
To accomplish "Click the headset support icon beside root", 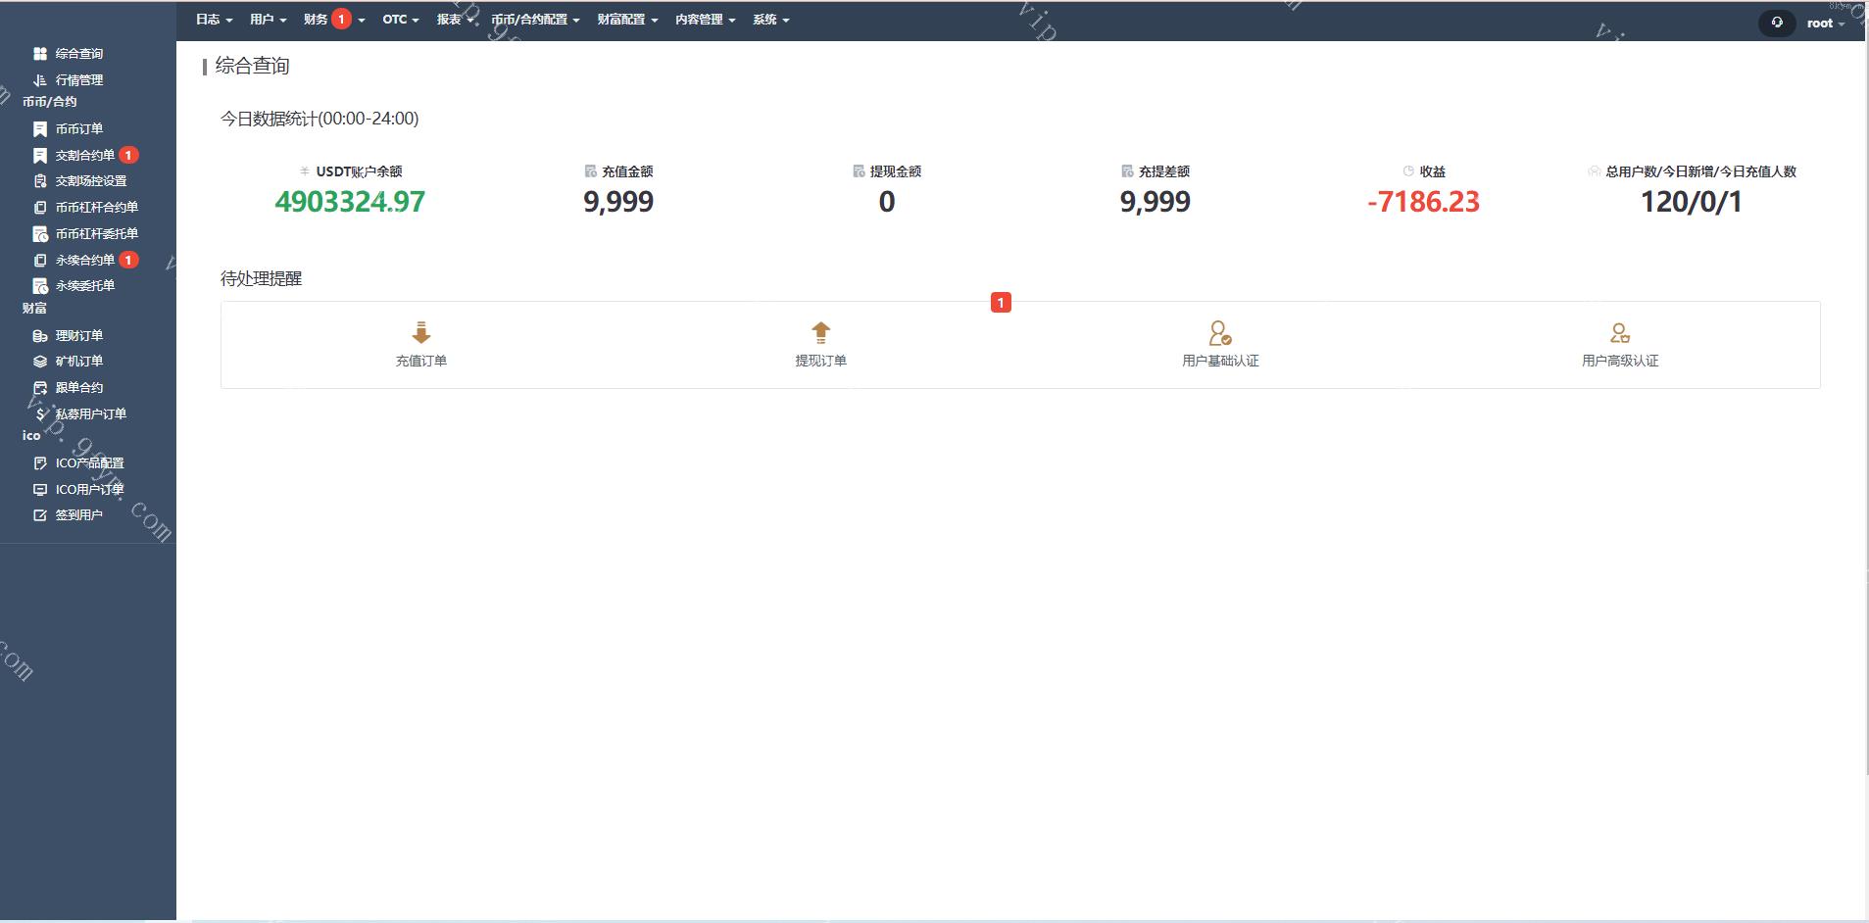I will click(1777, 23).
